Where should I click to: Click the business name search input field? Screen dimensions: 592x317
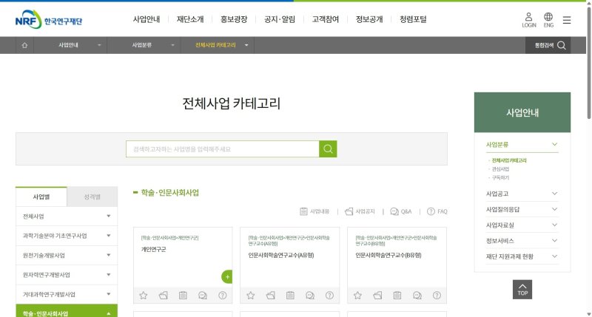(x=222, y=149)
